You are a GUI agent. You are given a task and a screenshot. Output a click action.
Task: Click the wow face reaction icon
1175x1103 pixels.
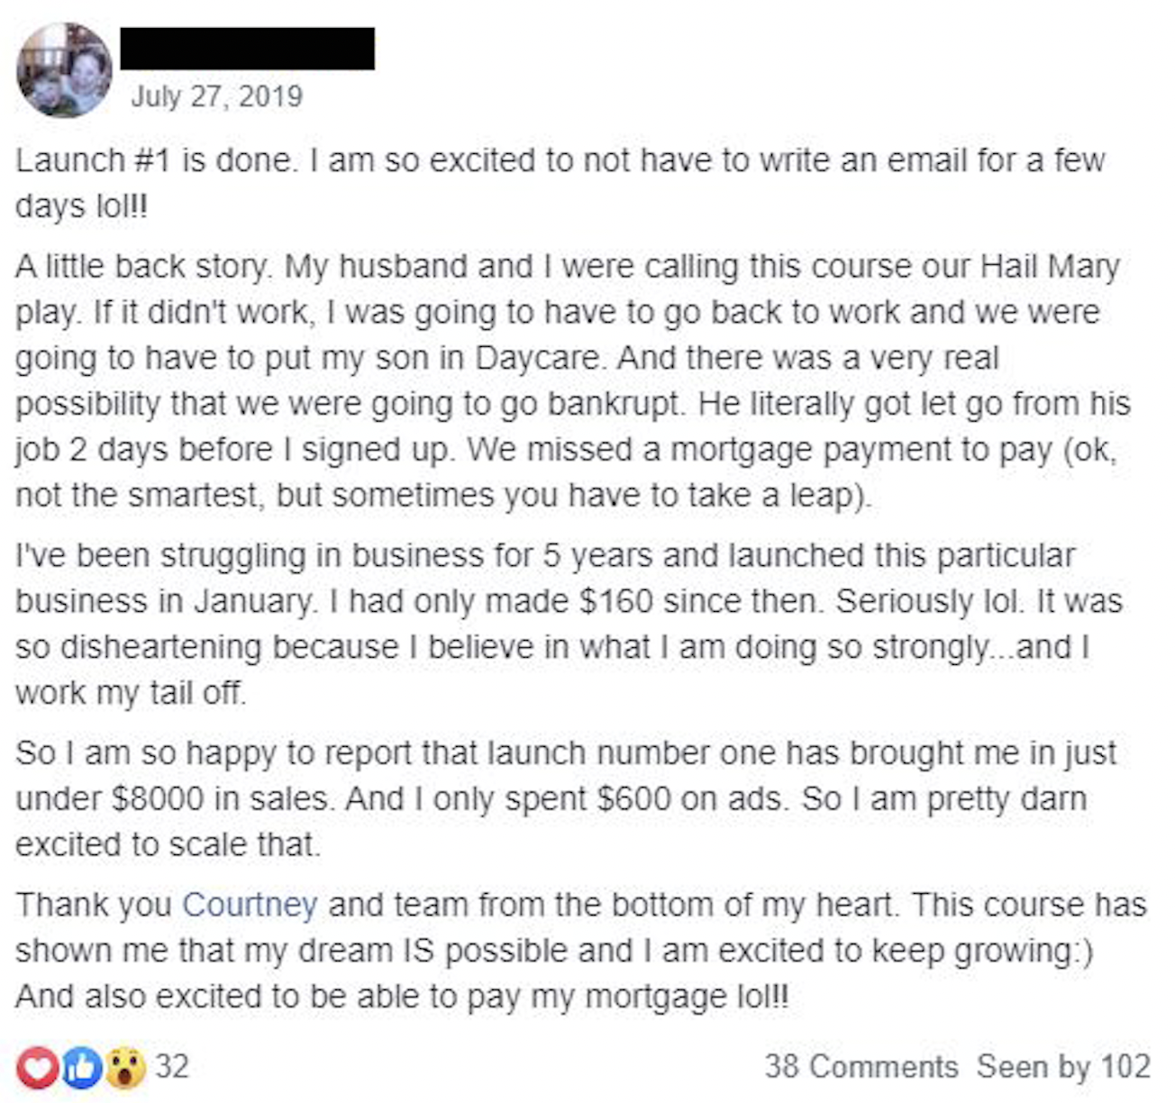(126, 1068)
